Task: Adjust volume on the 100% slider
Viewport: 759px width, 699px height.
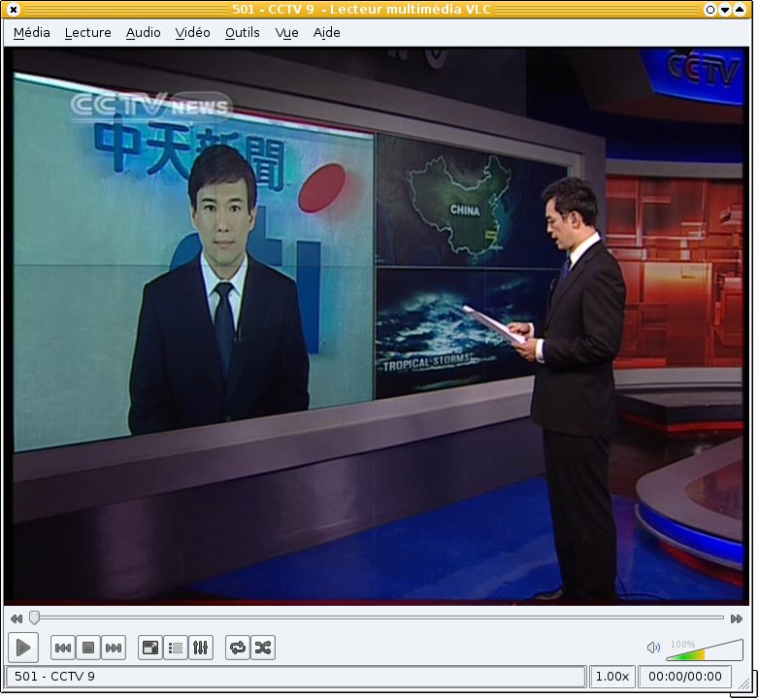Action: point(705,650)
